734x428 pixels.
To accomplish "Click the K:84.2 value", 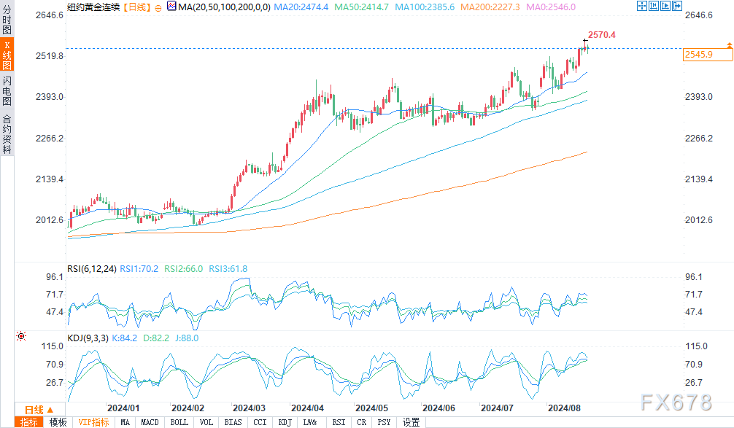I will 125,338.
